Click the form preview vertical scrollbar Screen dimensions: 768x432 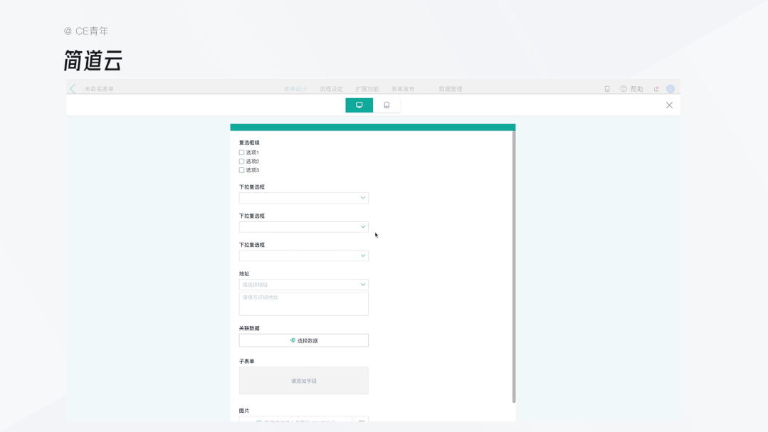pyautogui.click(x=514, y=267)
